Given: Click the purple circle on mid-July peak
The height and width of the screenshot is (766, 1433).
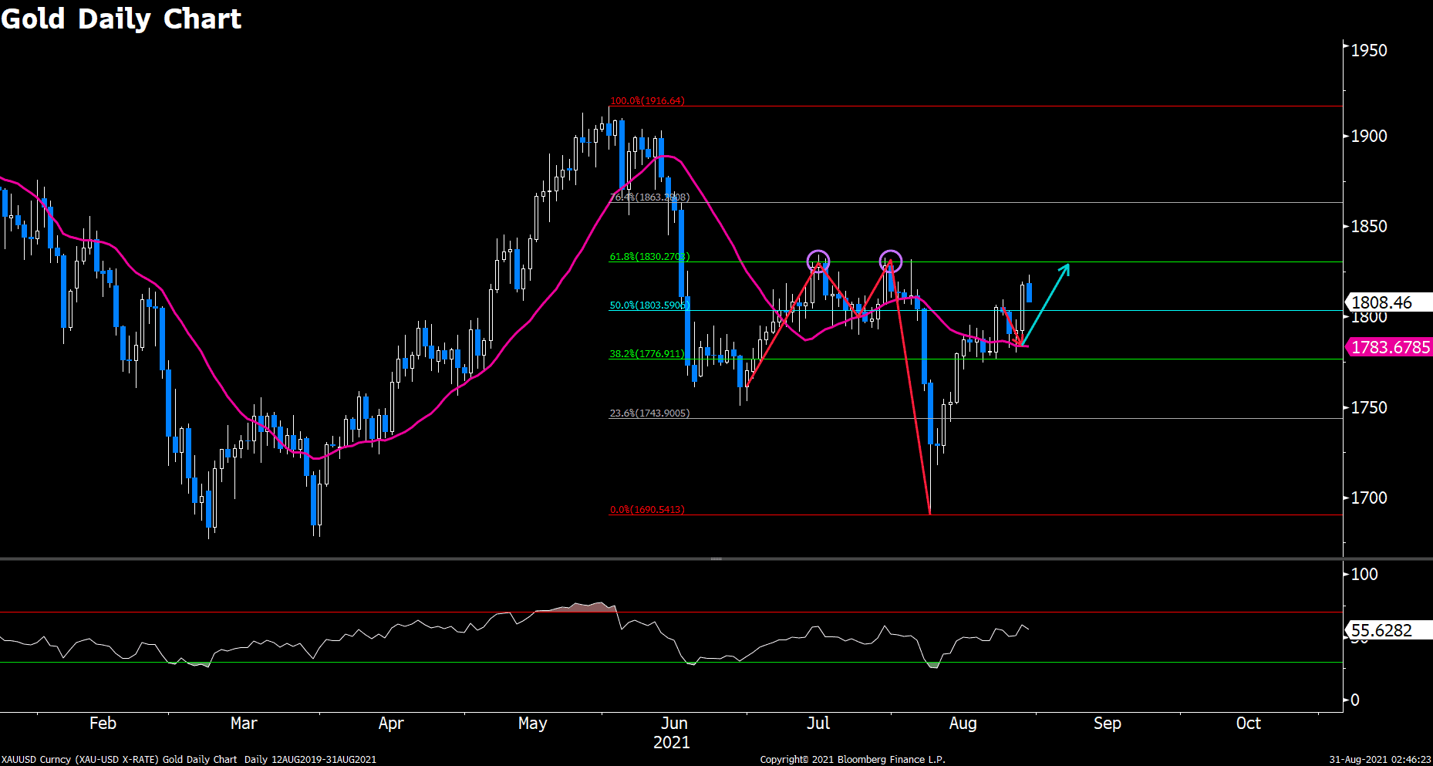Looking at the screenshot, I should tap(891, 262).
